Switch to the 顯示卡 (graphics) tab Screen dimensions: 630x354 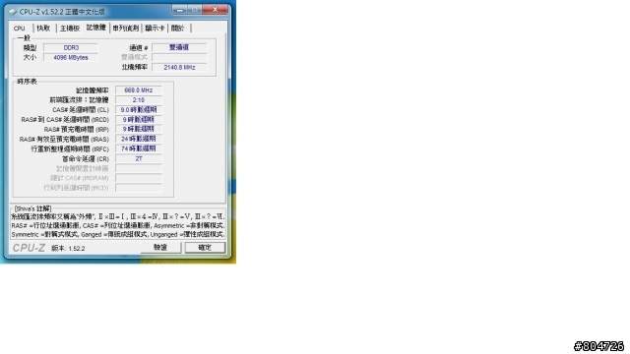click(x=155, y=29)
